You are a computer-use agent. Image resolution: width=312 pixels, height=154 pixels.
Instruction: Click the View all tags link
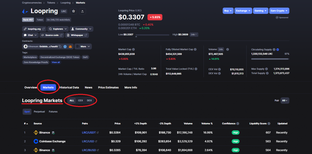56,62
